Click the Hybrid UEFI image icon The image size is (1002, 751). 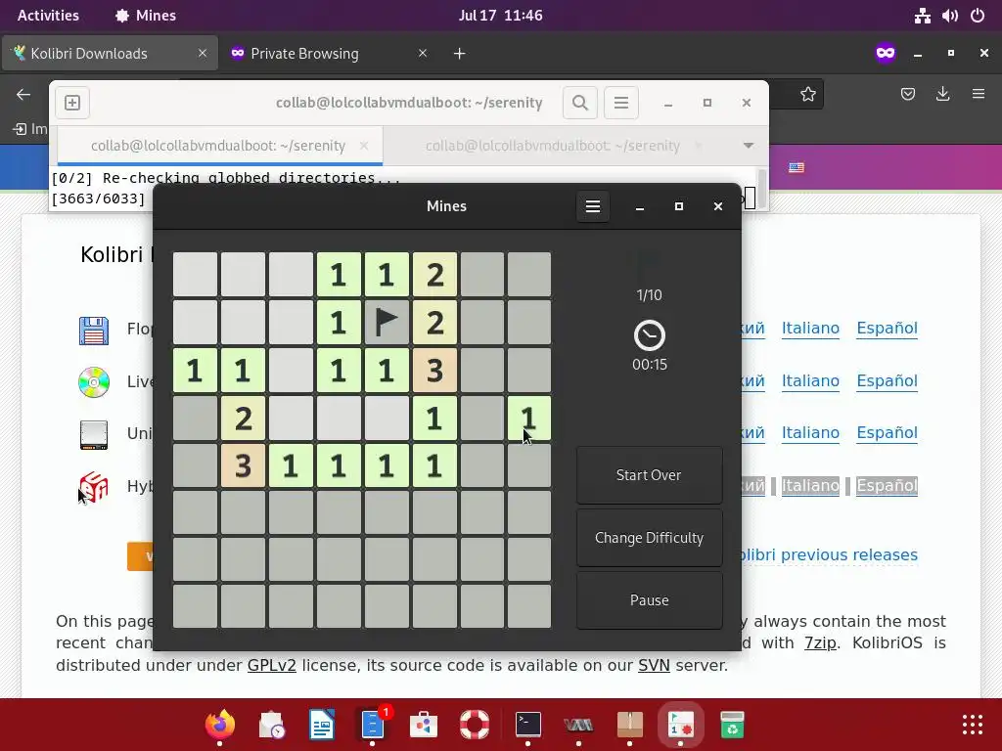click(x=94, y=487)
